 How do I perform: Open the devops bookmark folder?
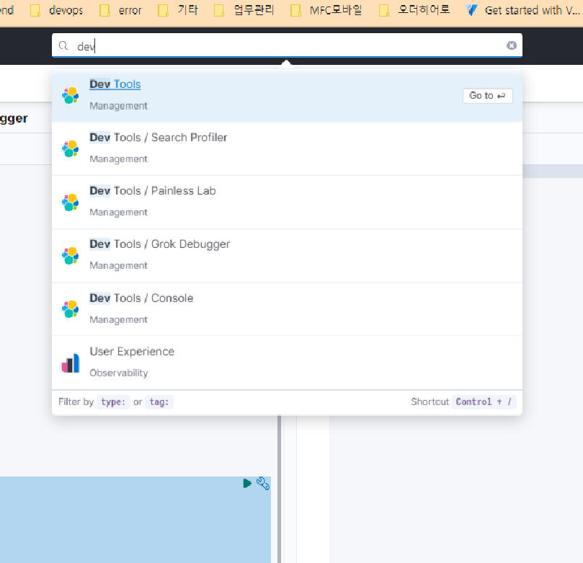56,10
